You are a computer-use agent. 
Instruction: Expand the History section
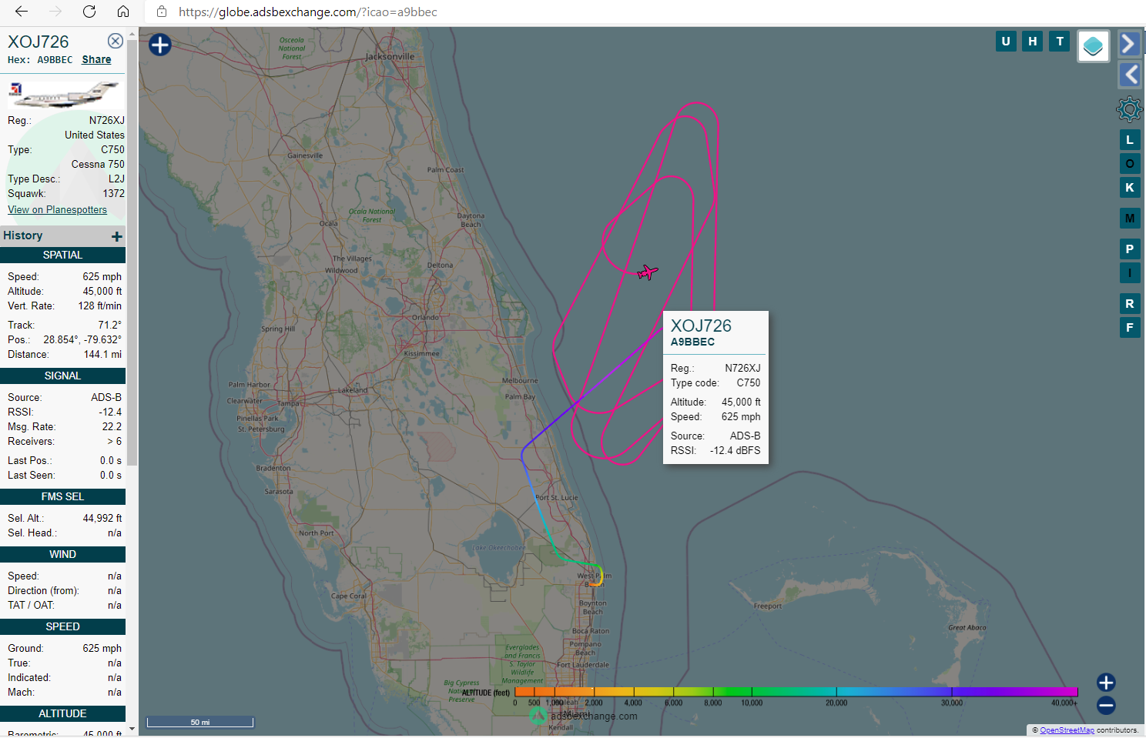pyautogui.click(x=117, y=236)
